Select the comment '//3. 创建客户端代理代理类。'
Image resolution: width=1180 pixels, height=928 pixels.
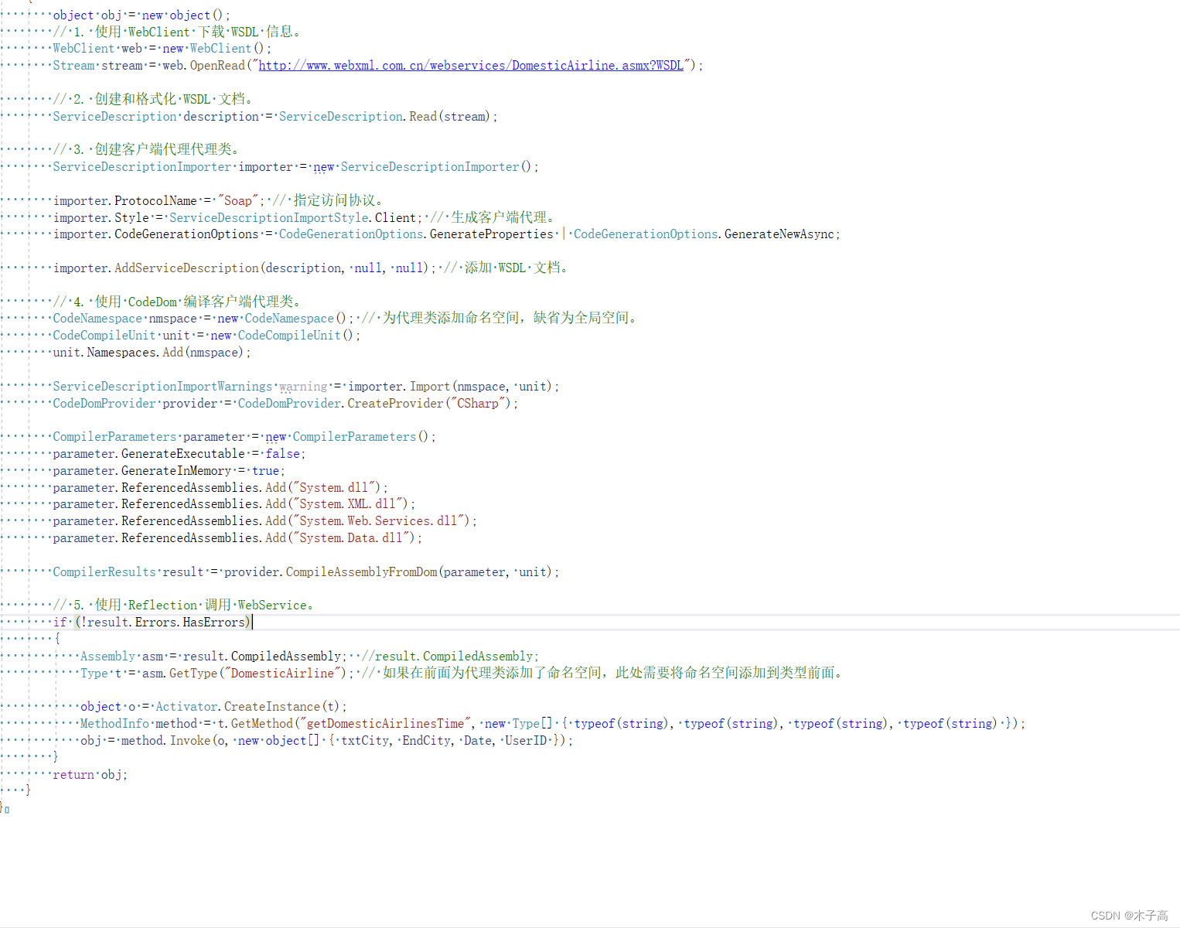click(x=148, y=149)
